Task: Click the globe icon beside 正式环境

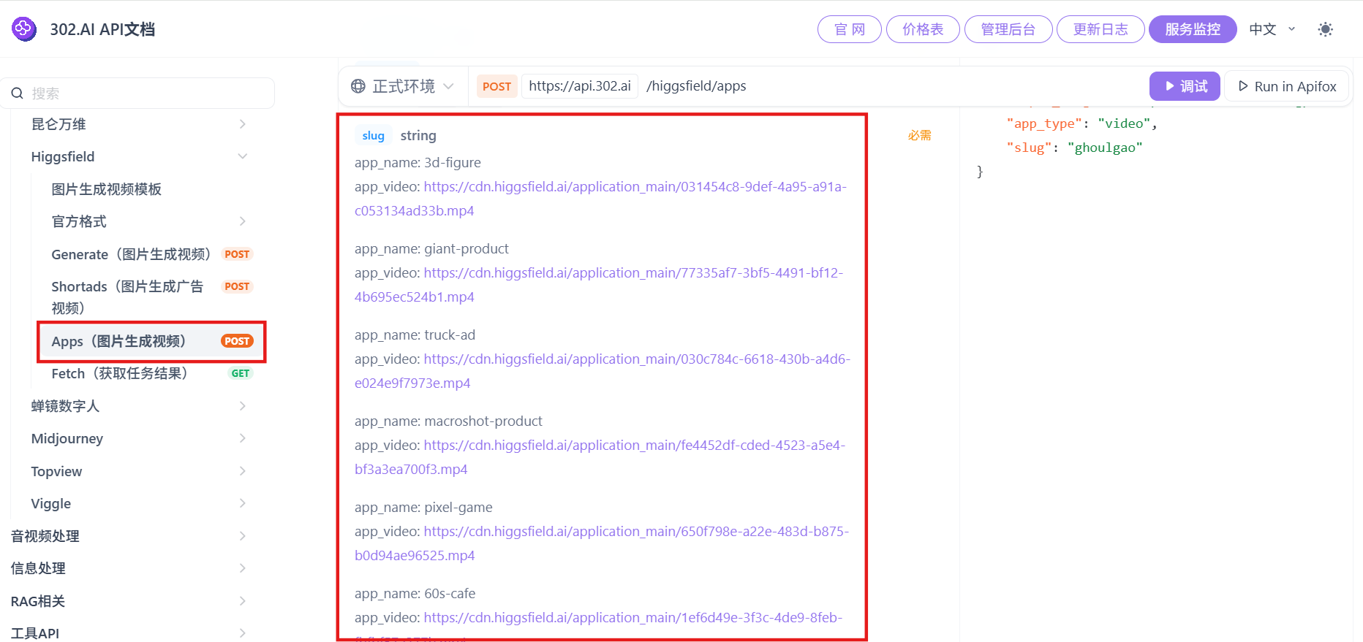Action: coord(358,86)
